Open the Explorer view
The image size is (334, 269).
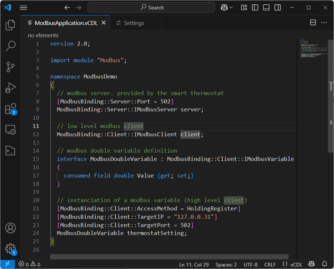click(x=10, y=25)
